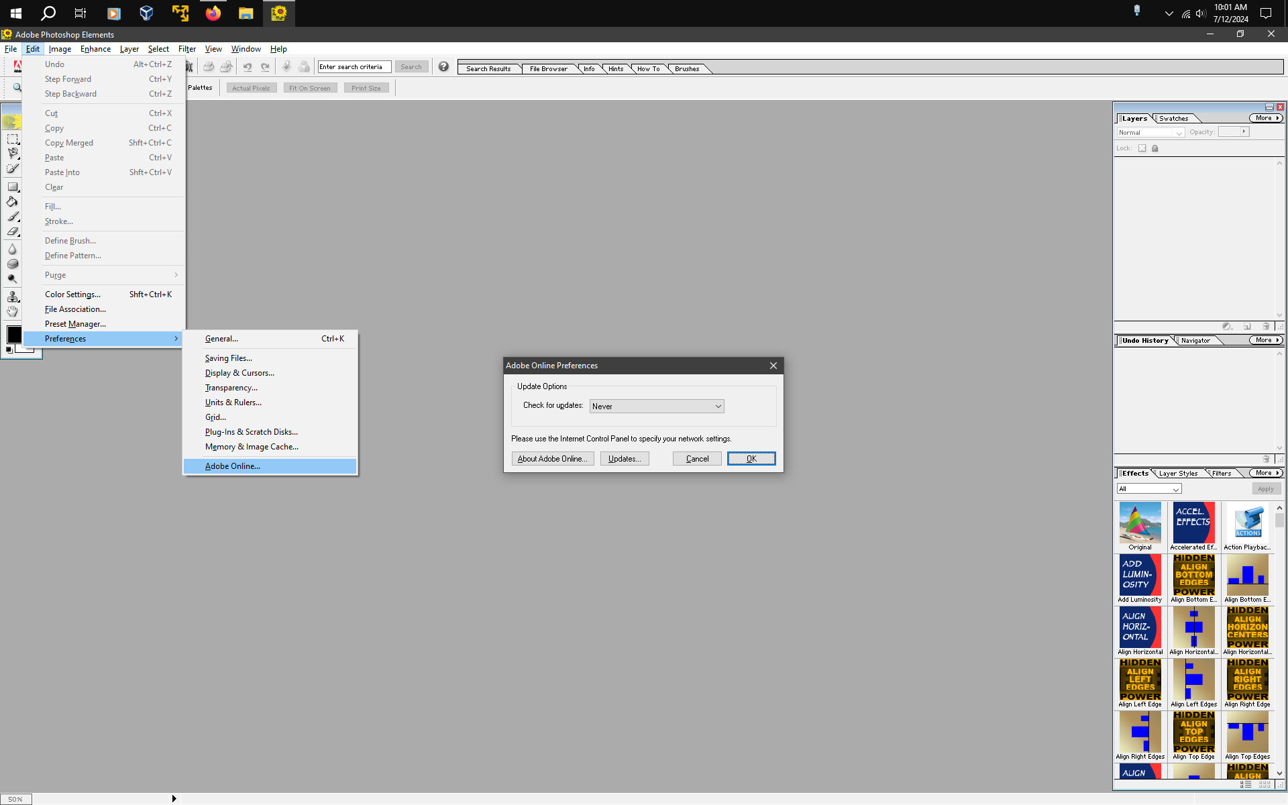Switch to the Layer Styles tab
The width and height of the screenshot is (1288, 805).
click(x=1178, y=474)
